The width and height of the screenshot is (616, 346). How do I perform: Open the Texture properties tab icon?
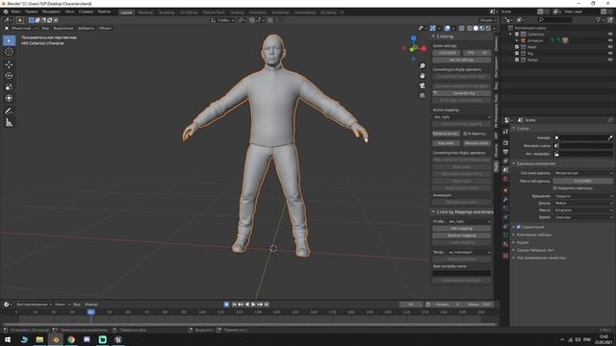pyautogui.click(x=505, y=256)
